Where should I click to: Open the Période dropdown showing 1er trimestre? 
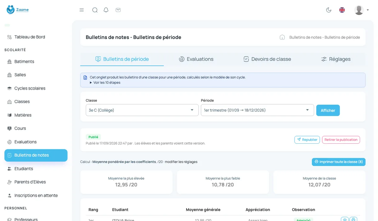[257, 110]
